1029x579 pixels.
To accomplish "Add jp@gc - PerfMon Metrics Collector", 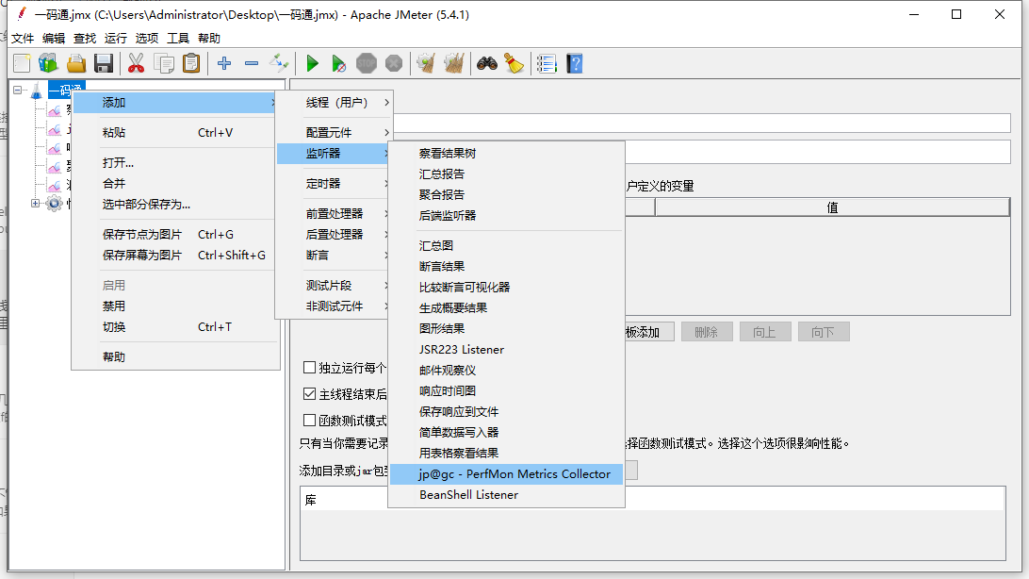I will tap(506, 474).
